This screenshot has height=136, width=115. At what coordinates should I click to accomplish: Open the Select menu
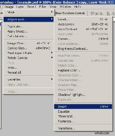coord(31,7)
